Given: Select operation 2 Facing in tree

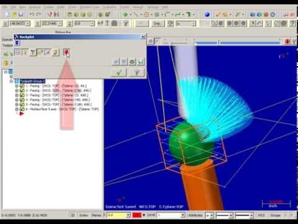Looking at the screenshot, I should (x=58, y=91).
